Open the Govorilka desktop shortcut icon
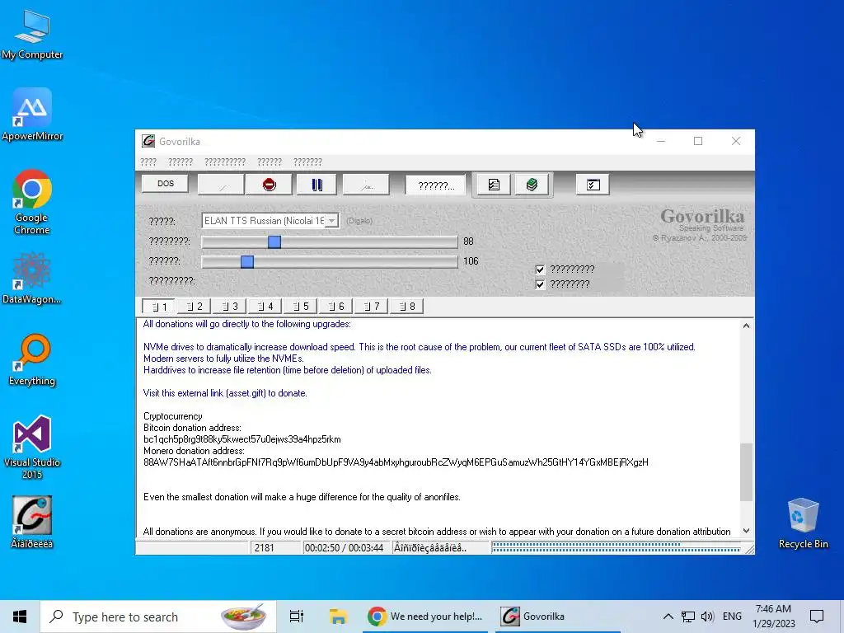This screenshot has height=633, width=844. [32, 522]
